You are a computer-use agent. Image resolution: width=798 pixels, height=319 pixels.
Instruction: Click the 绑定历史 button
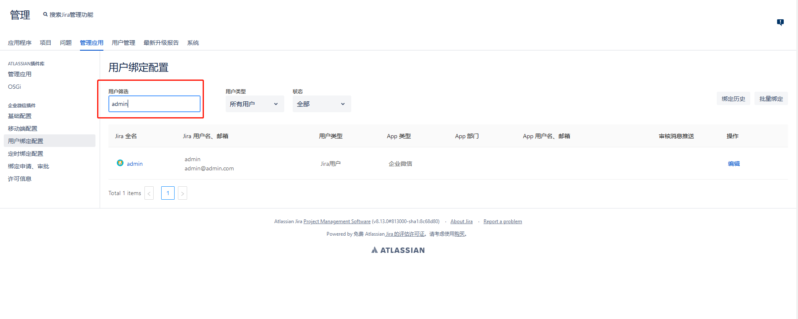pyautogui.click(x=733, y=99)
